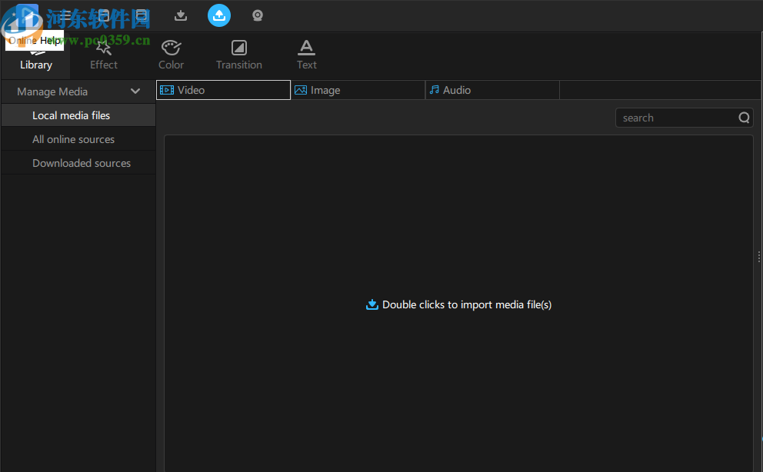This screenshot has height=472, width=763.
Task: Select All online sources
Action: pos(73,139)
